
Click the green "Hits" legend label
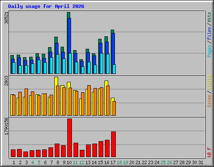pos(209,17)
